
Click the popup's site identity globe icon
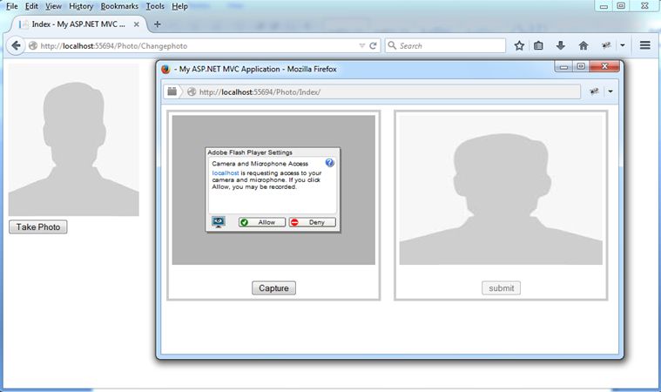click(x=192, y=91)
